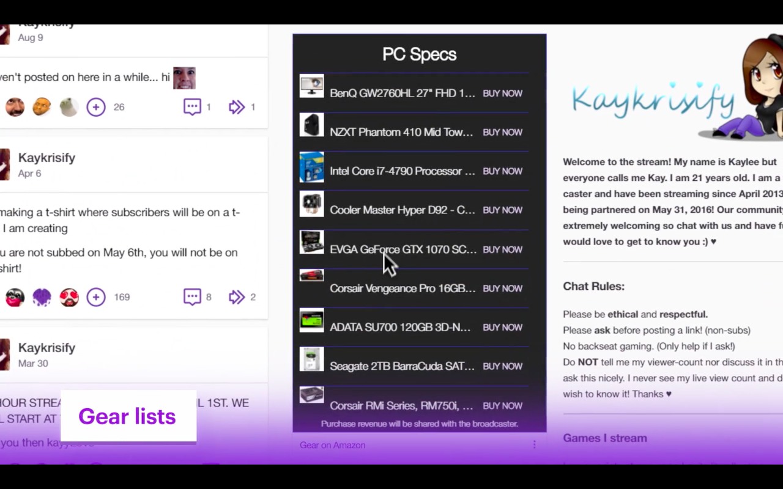
Task: Click the Gear on Amazon label
Action: 332,445
